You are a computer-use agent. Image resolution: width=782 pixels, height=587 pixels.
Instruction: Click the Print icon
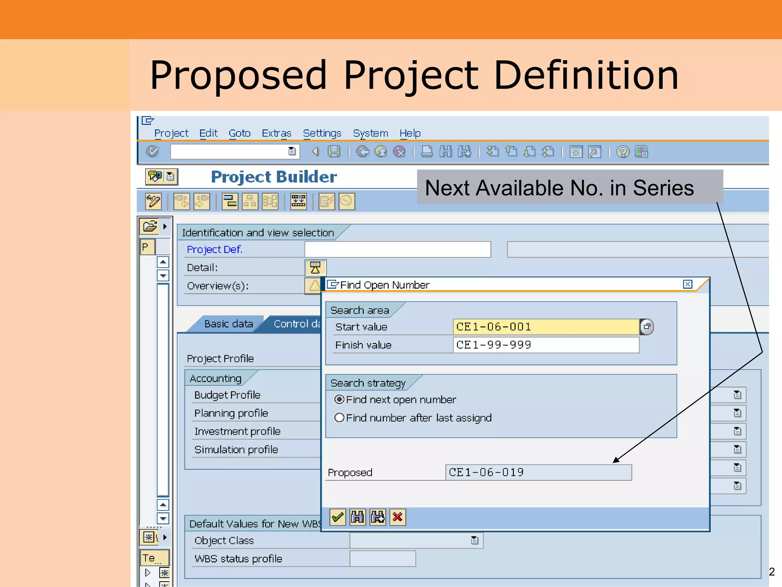[427, 152]
